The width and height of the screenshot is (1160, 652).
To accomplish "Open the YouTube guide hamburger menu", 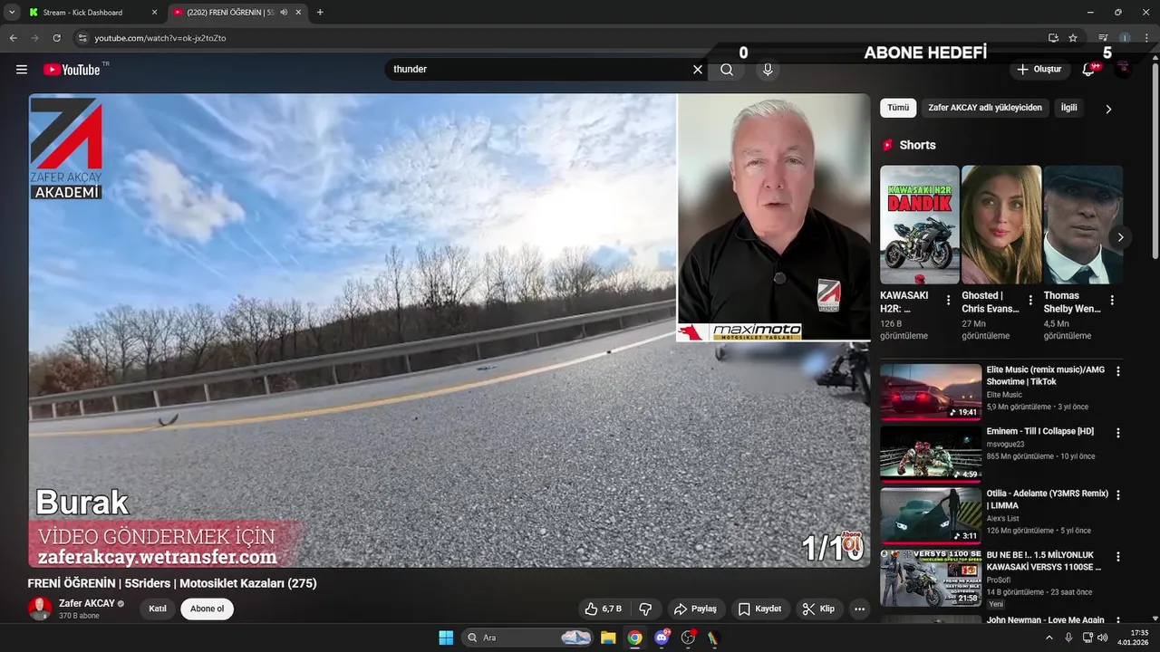I will coord(22,69).
